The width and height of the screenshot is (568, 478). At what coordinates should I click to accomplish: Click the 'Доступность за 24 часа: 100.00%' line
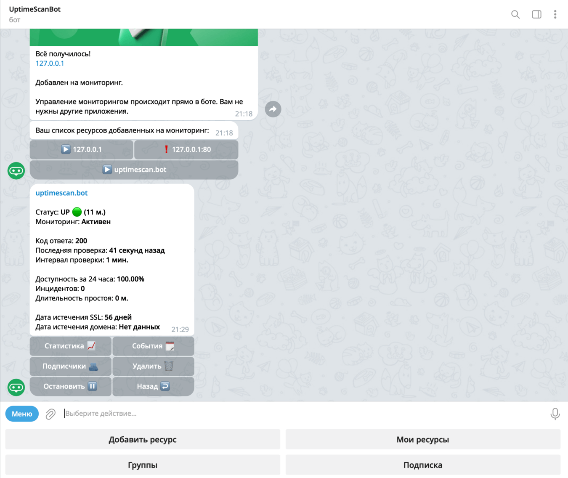coord(90,279)
